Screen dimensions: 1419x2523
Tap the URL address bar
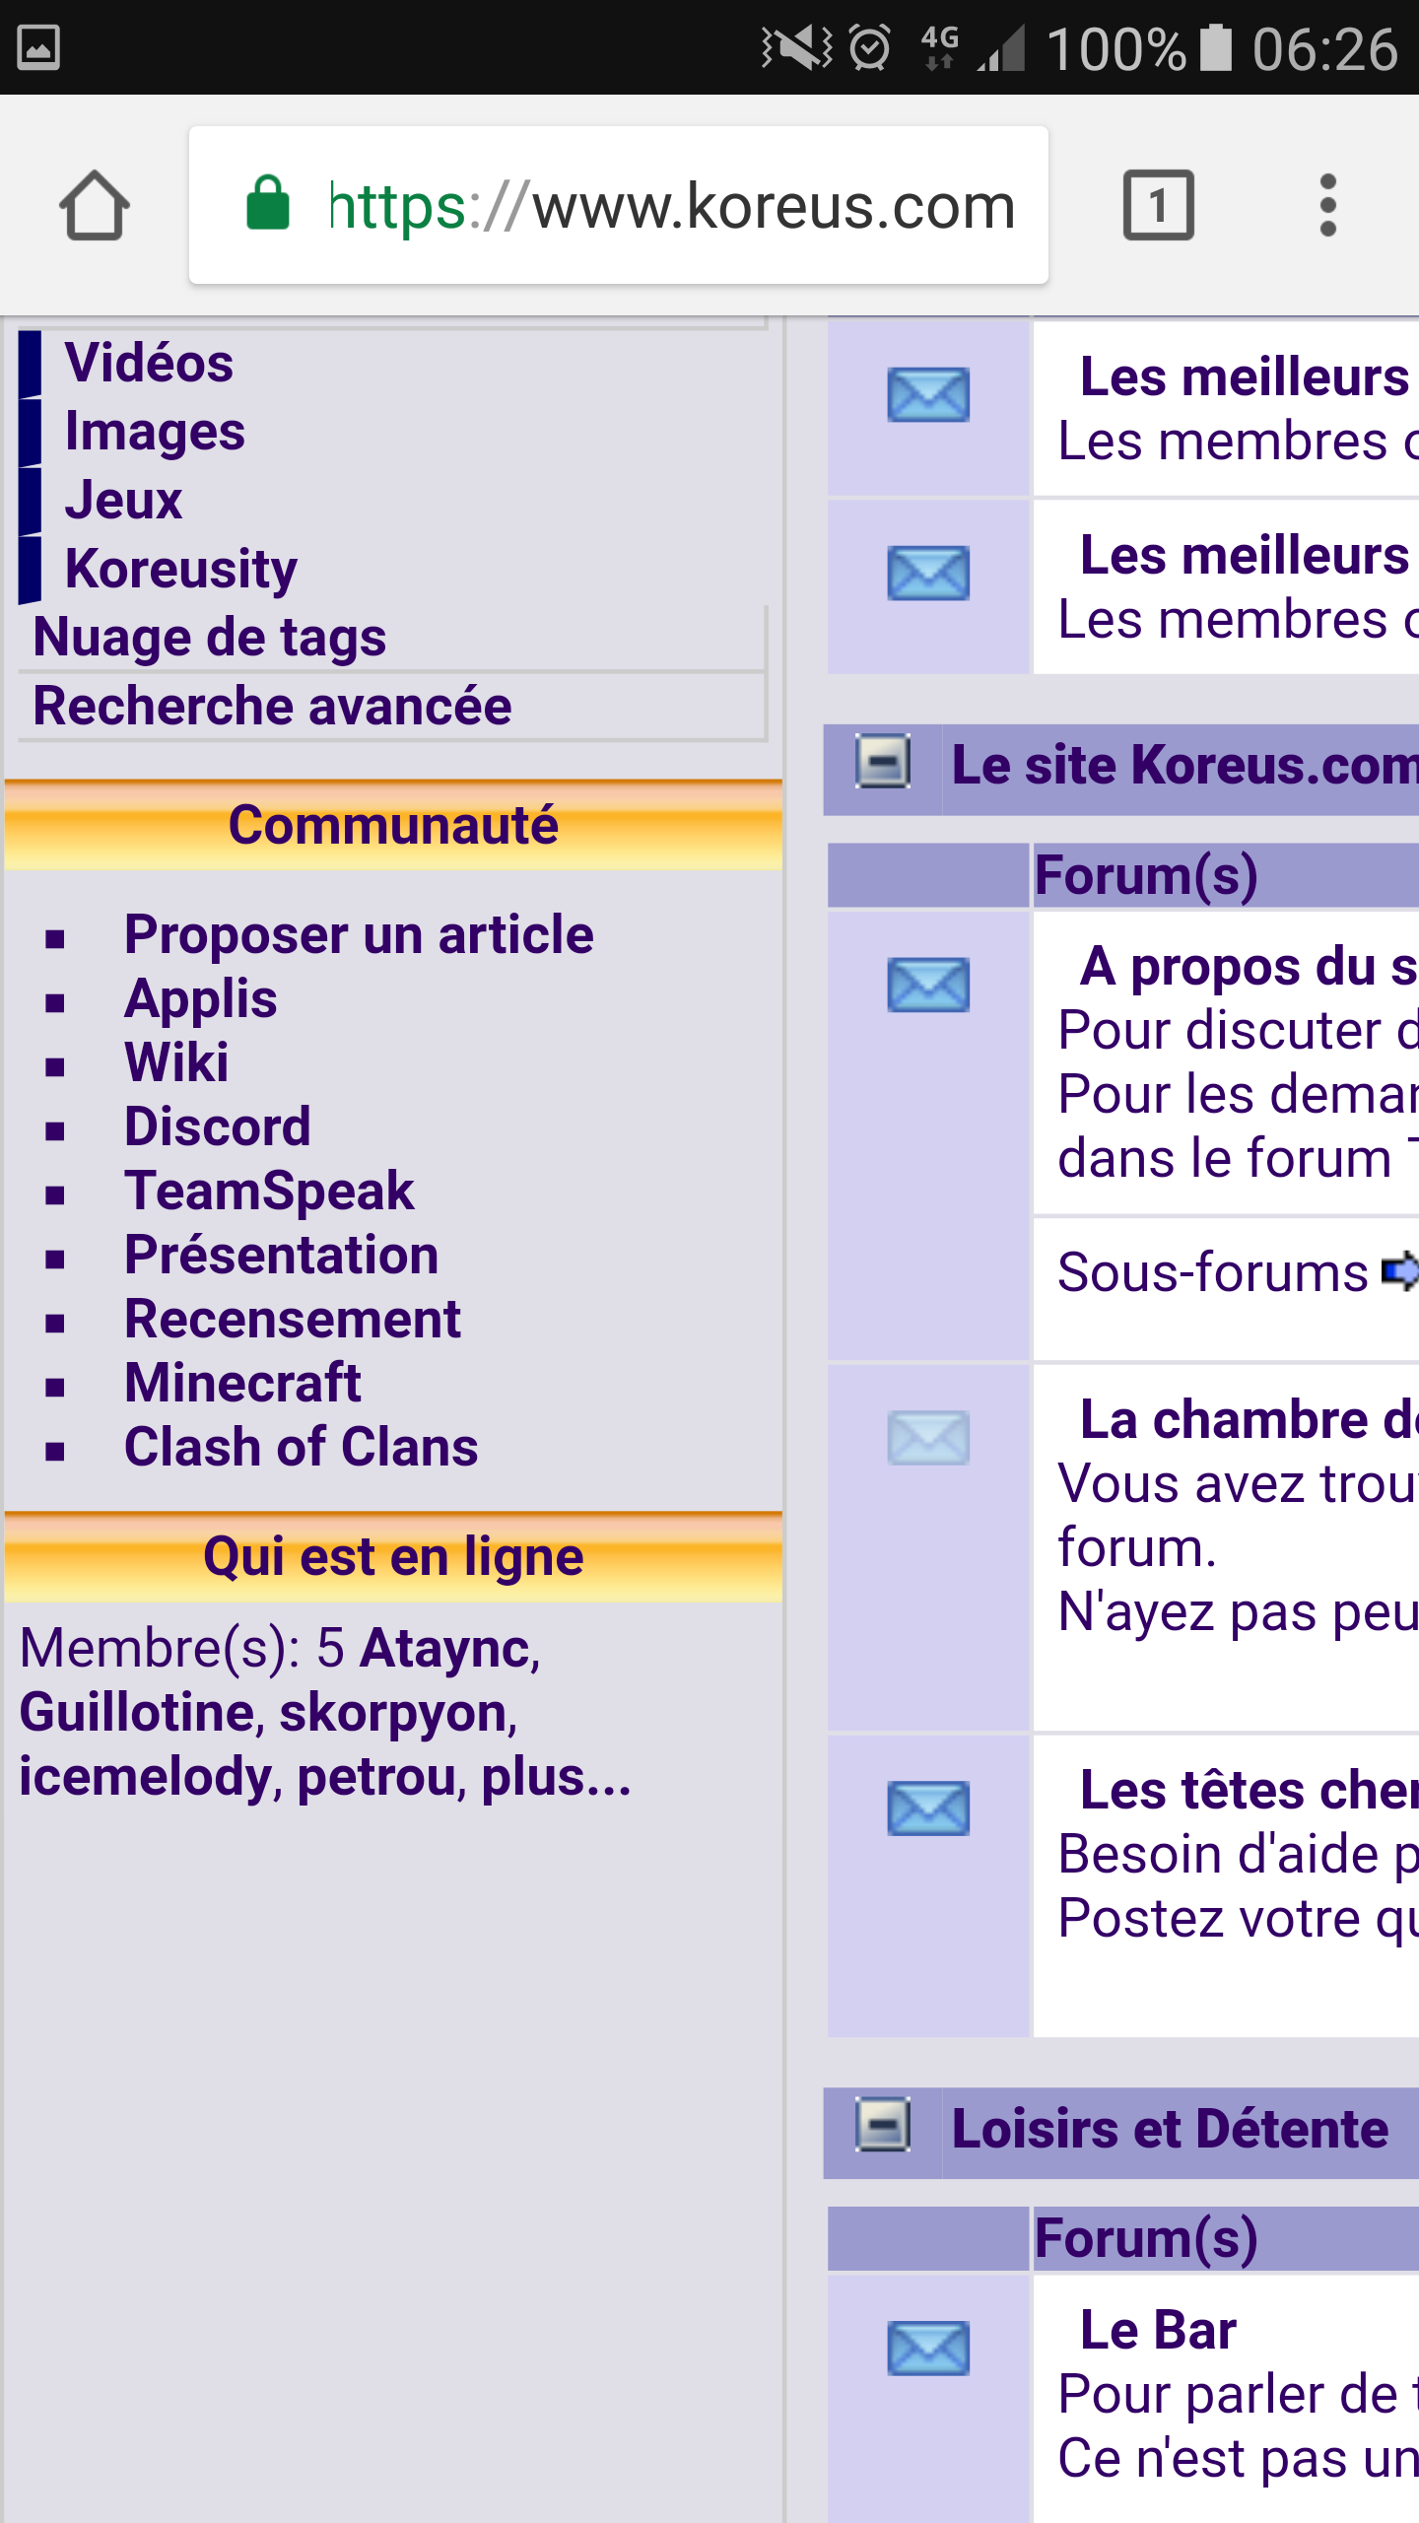(x=670, y=206)
